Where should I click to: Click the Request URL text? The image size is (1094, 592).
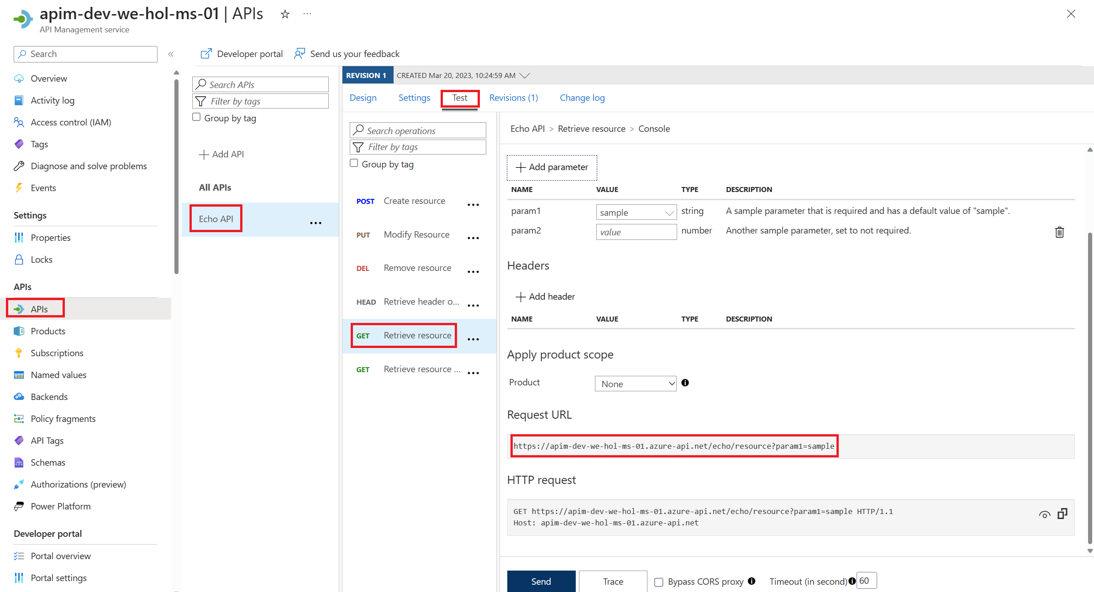(x=673, y=446)
